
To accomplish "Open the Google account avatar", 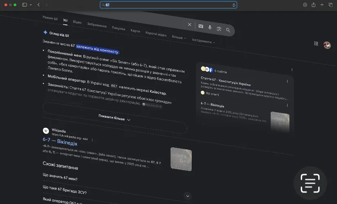I will click(327, 45).
